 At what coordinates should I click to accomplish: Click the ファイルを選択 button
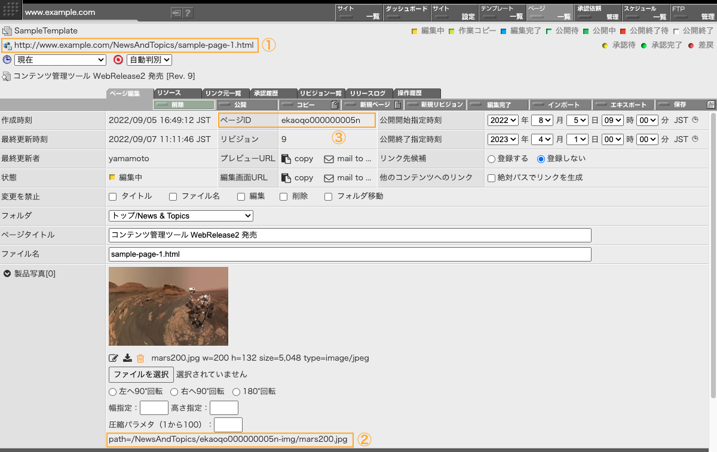point(141,374)
